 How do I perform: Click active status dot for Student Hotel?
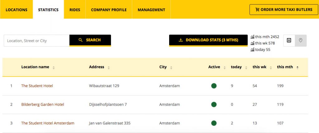pyautogui.click(x=214, y=86)
